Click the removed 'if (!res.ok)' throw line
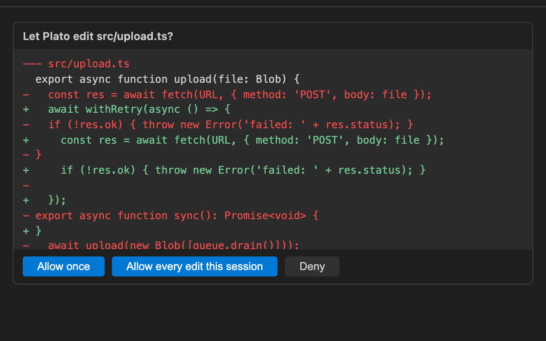 coord(218,125)
